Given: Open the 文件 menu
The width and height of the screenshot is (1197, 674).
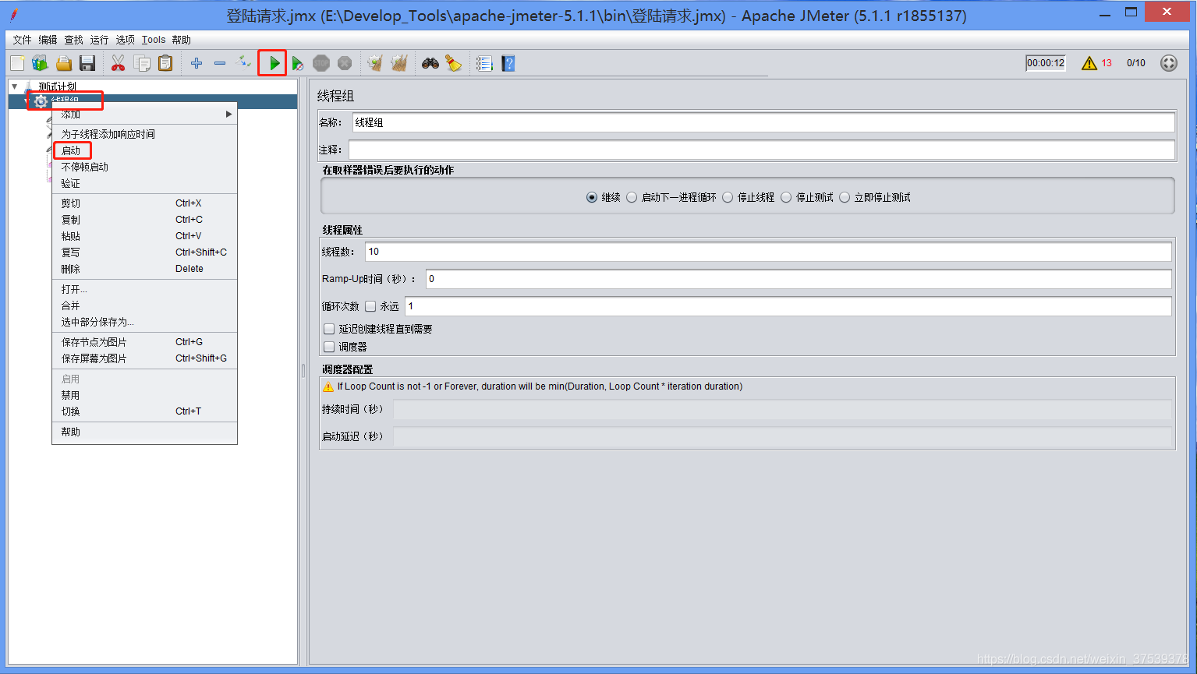Looking at the screenshot, I should pyautogui.click(x=22, y=40).
